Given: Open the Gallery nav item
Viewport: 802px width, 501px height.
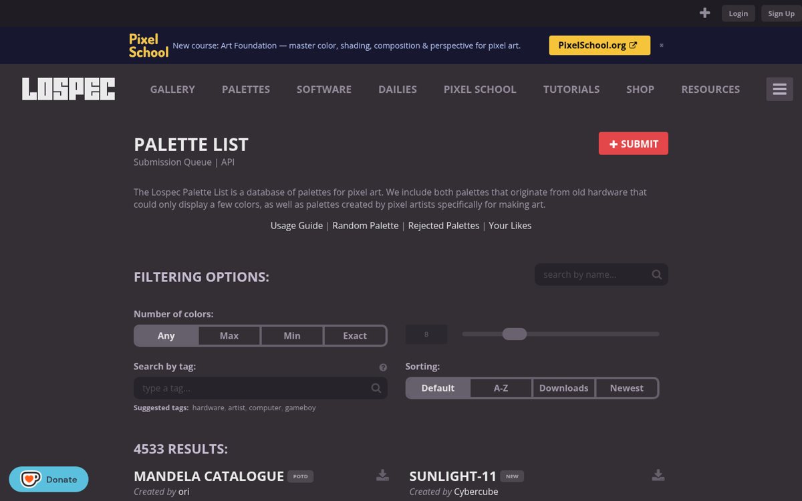Looking at the screenshot, I should click(x=172, y=90).
